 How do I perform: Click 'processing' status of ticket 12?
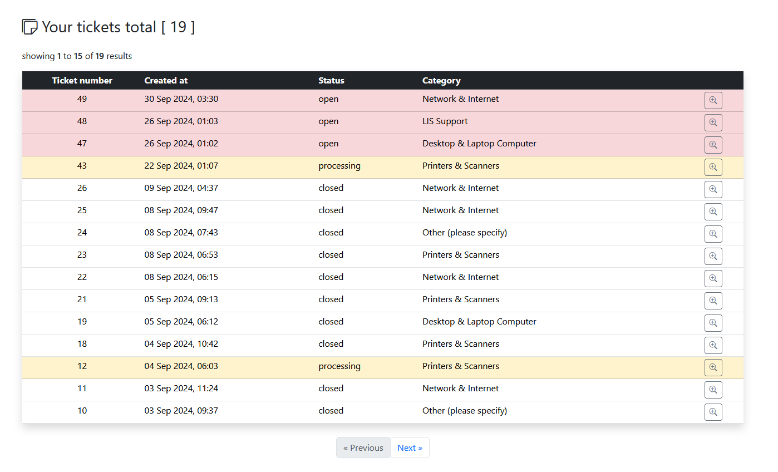click(339, 366)
